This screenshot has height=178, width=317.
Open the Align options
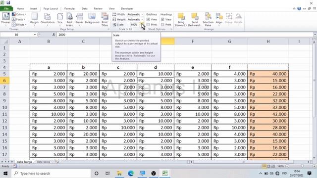[x=219, y=19]
